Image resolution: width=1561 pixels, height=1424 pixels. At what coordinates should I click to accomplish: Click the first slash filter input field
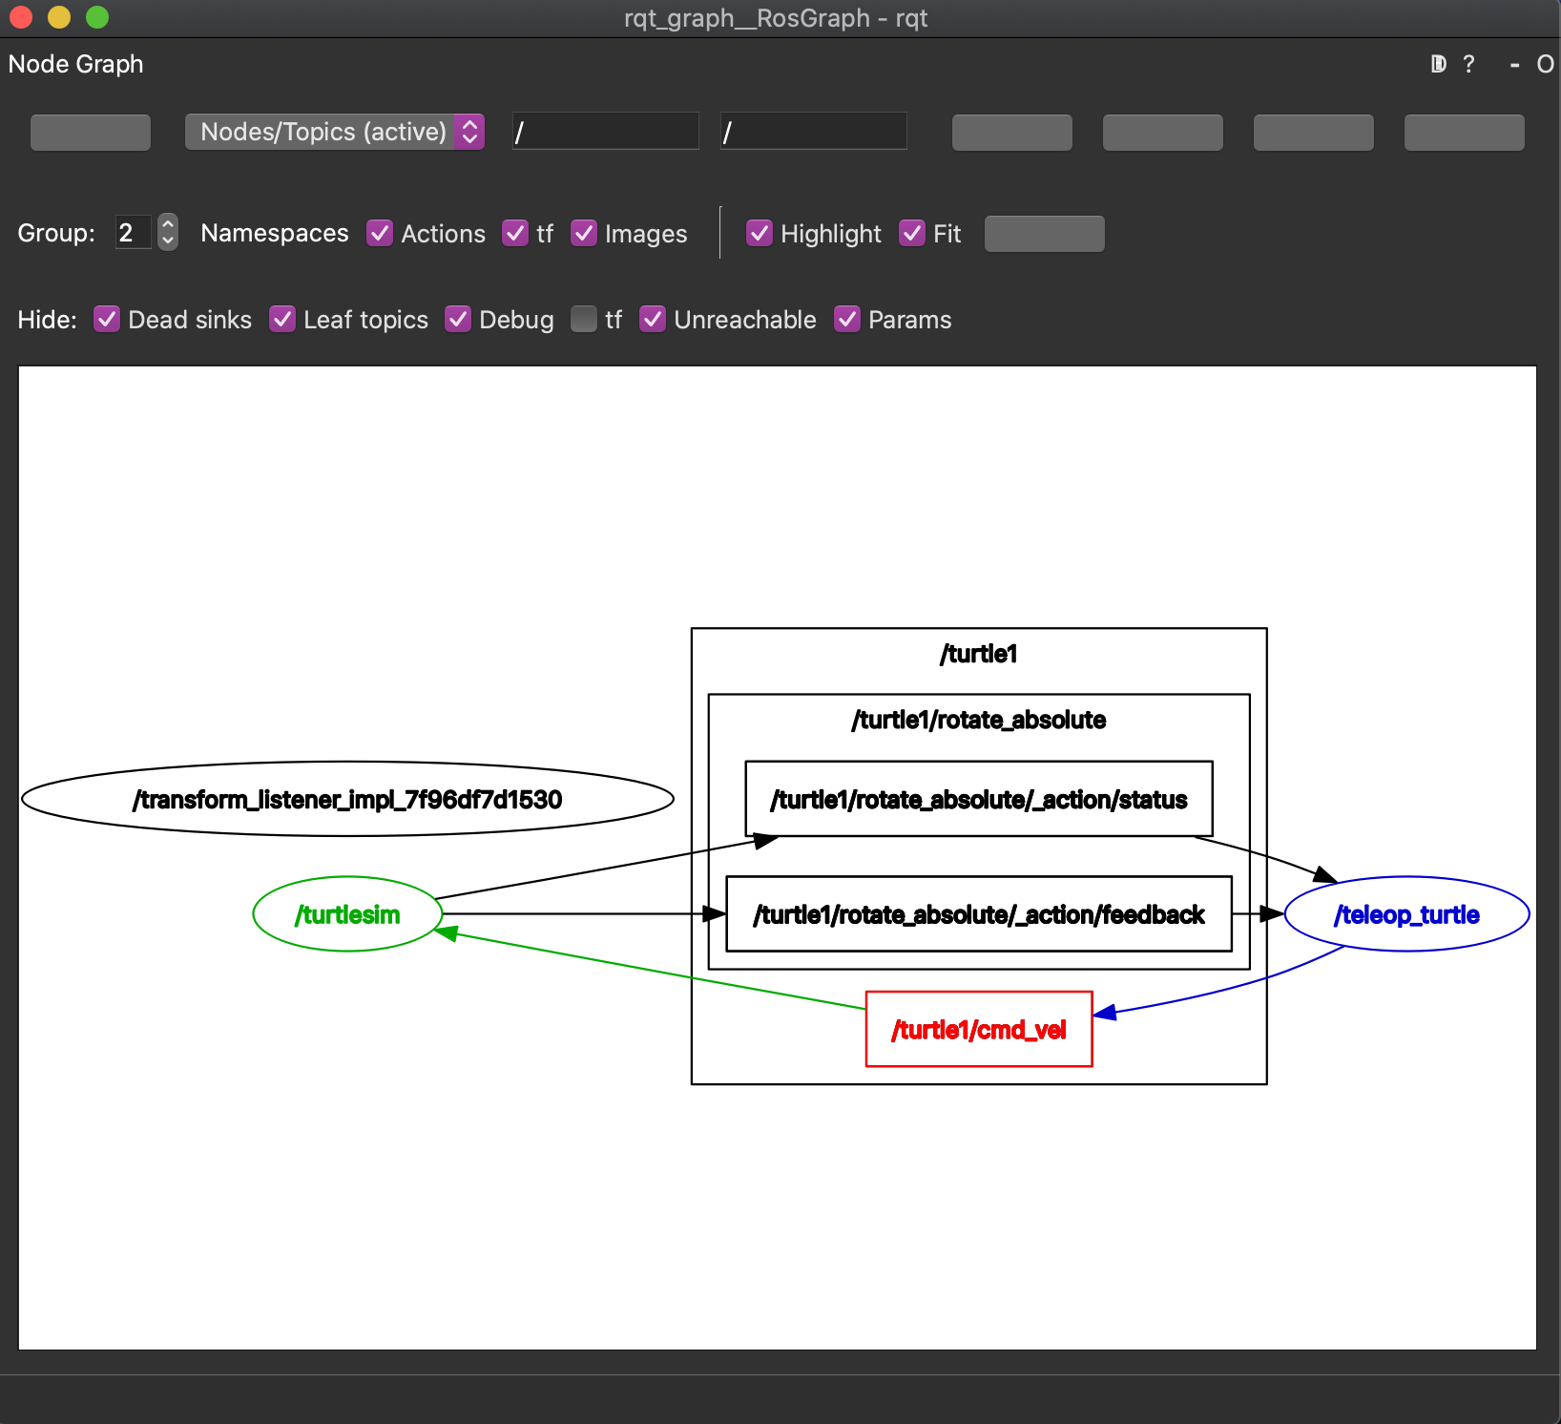[605, 131]
